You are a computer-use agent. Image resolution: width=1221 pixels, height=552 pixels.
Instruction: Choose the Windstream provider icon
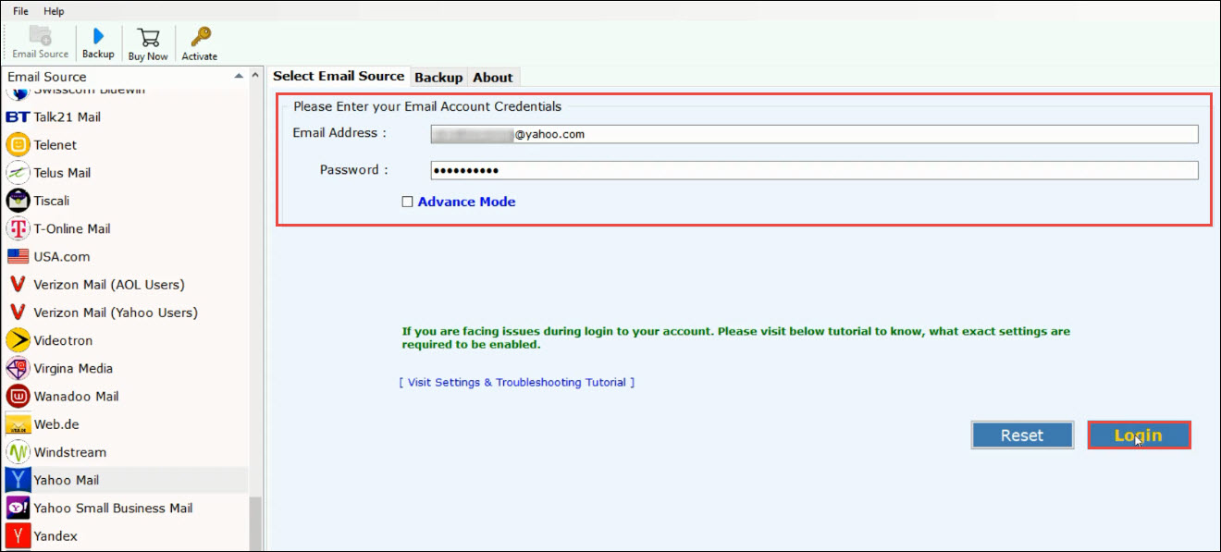coord(18,452)
